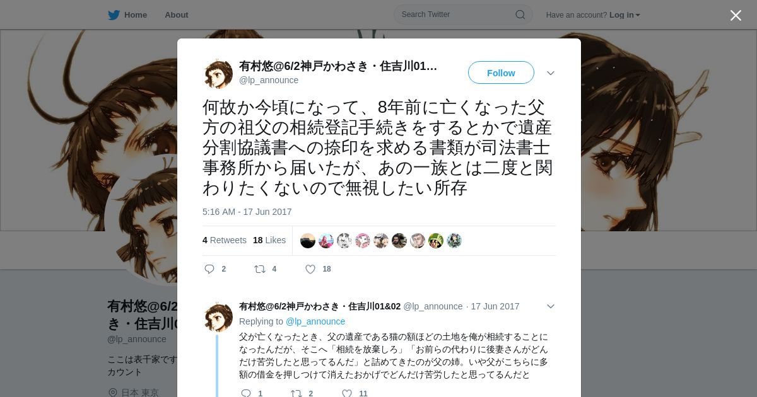This screenshot has height=397, width=757.
Task: View the 4 Retweets list
Action: [x=225, y=240]
